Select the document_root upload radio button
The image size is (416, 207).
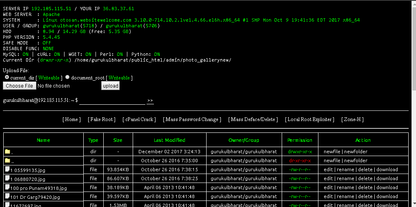point(67,77)
